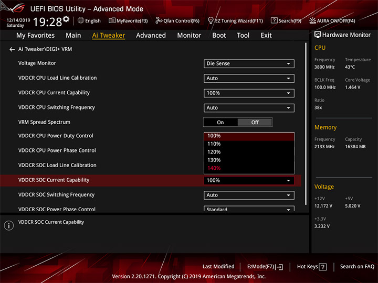
Task: Click +12V reading 12.172 V
Action: pos(323,206)
